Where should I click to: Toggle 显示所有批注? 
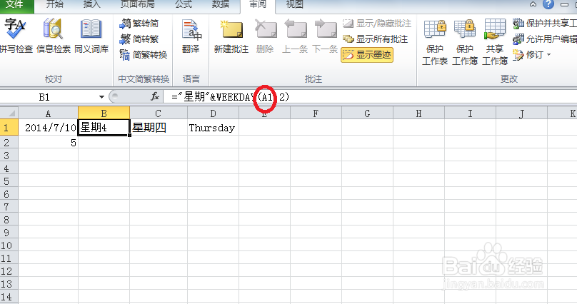tap(375, 39)
